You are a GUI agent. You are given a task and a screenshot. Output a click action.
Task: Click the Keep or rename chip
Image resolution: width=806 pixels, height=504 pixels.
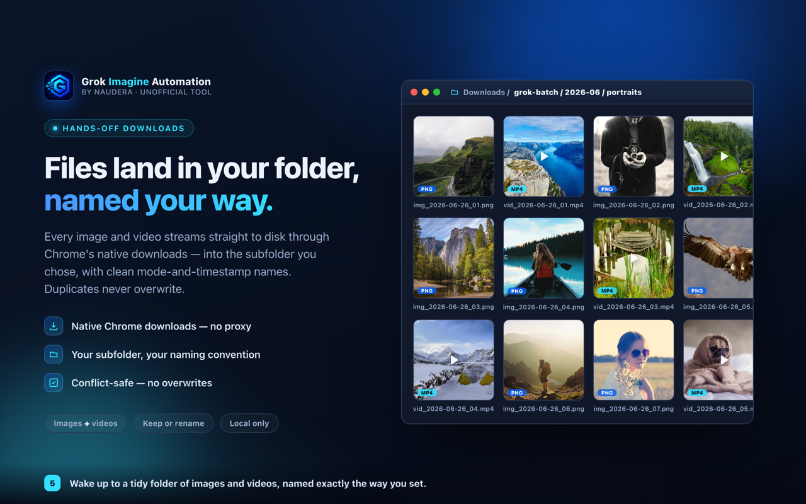click(x=173, y=423)
